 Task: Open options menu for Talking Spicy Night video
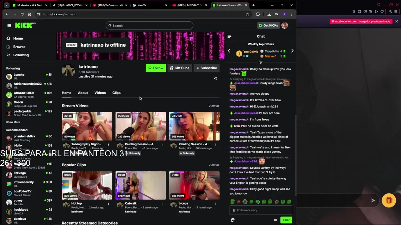pos(108,144)
